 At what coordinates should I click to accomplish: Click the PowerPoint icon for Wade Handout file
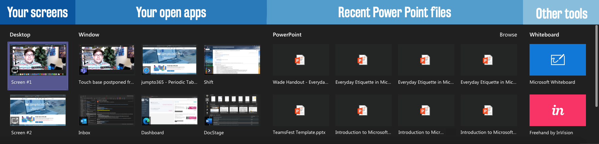(x=299, y=60)
